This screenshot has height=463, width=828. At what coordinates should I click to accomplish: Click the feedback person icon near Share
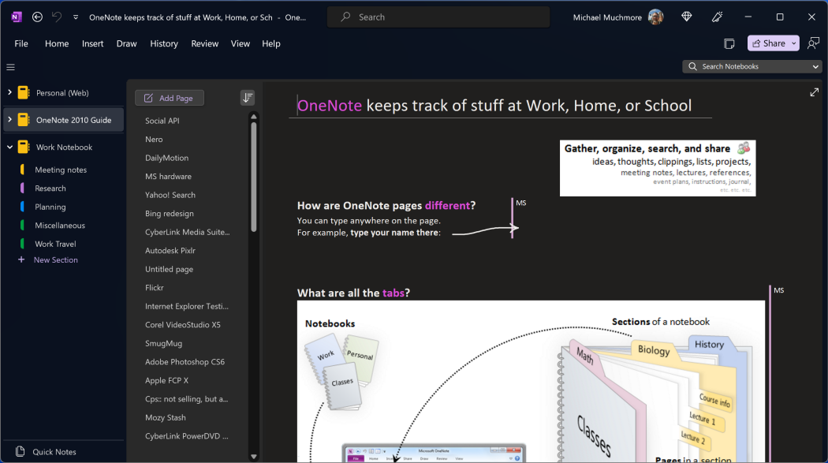(x=813, y=43)
